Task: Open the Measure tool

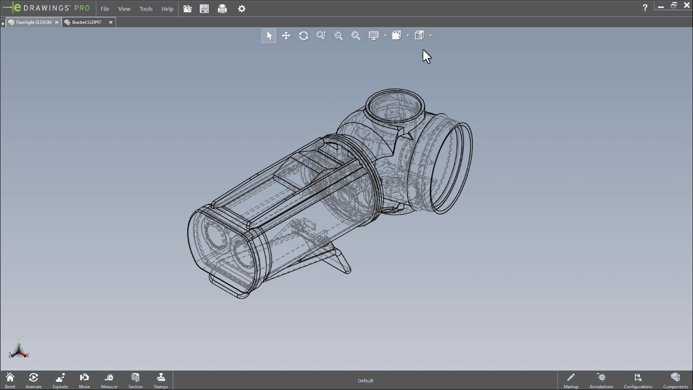Action: click(109, 380)
